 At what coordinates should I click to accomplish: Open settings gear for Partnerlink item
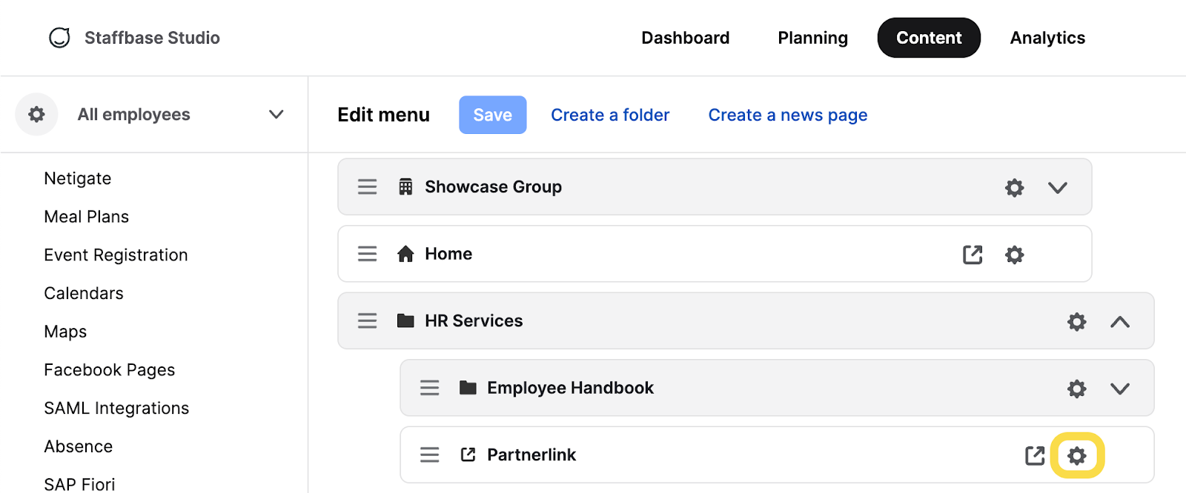point(1076,455)
